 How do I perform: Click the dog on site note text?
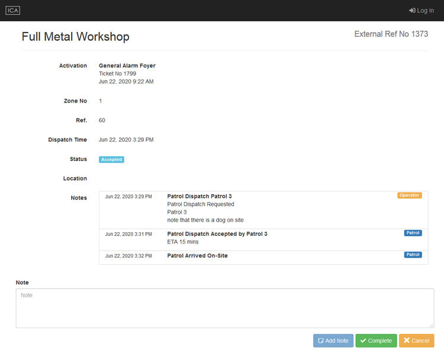205,220
